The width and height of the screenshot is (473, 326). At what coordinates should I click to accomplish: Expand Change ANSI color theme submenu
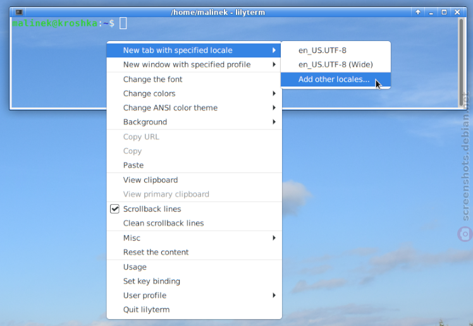(x=194, y=108)
